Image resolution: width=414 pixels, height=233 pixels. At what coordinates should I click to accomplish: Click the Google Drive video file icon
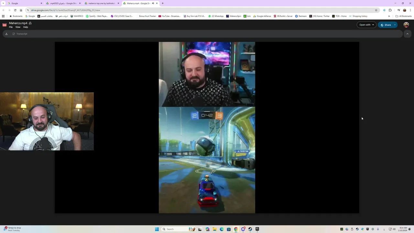point(5,25)
